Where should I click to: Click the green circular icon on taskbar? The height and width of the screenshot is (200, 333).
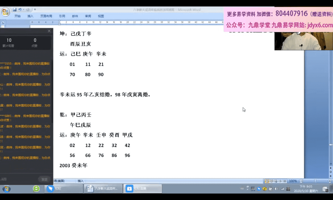[36, 189]
